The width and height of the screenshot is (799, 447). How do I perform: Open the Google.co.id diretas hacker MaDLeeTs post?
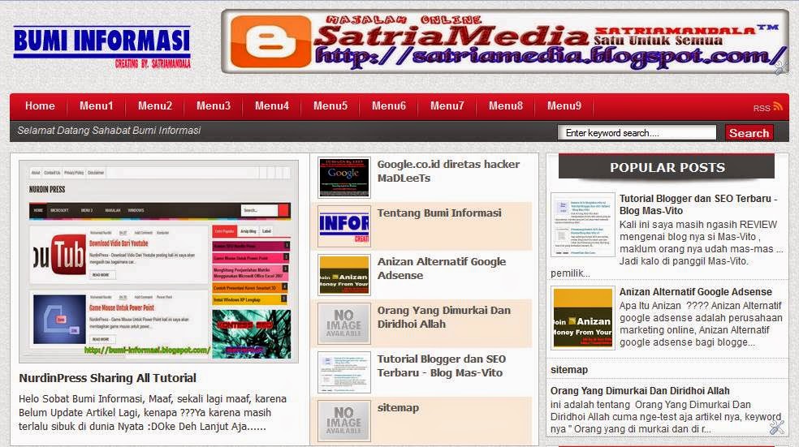pyautogui.click(x=448, y=171)
